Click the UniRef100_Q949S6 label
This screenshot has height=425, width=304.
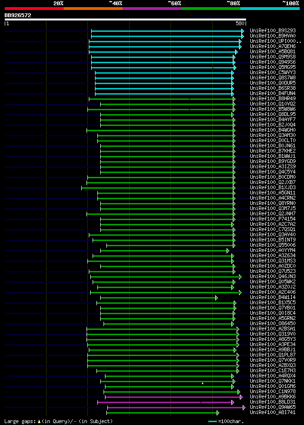pos(273,62)
